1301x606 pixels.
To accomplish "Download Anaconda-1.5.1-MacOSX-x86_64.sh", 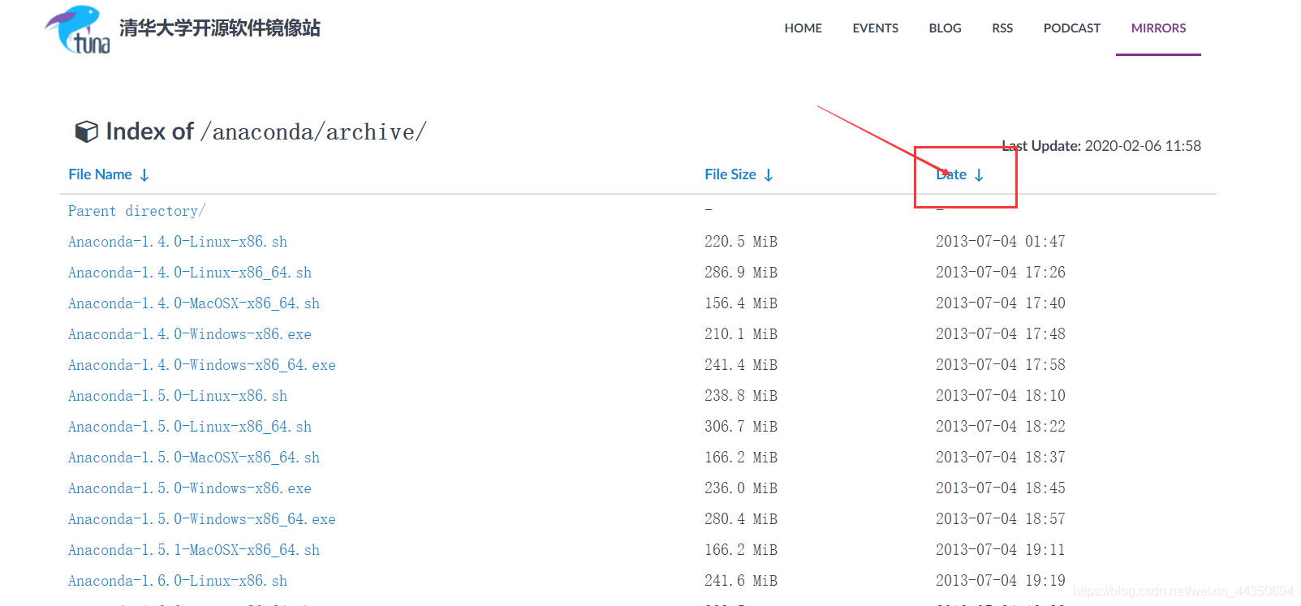I will (x=194, y=550).
